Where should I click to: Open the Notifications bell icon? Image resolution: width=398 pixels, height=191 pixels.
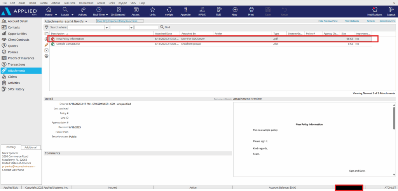(x=375, y=10)
